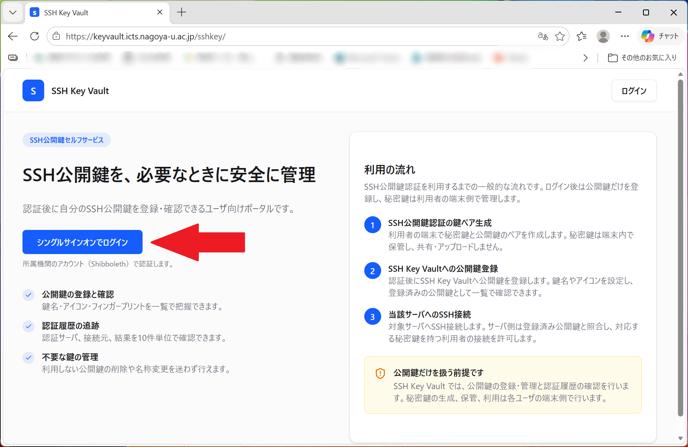Open その他のお気に入り folder

[x=642, y=58]
